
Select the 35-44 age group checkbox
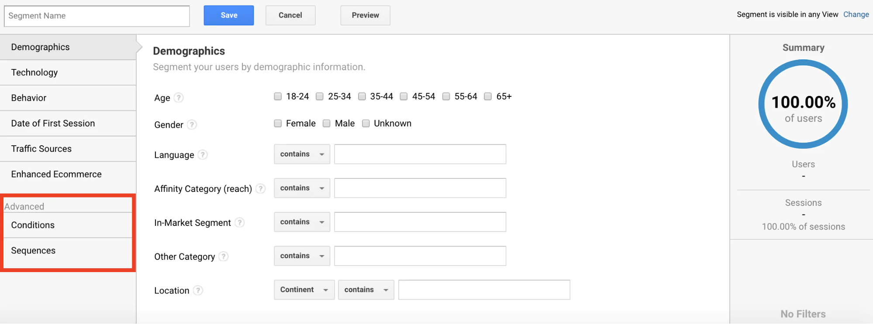[362, 96]
